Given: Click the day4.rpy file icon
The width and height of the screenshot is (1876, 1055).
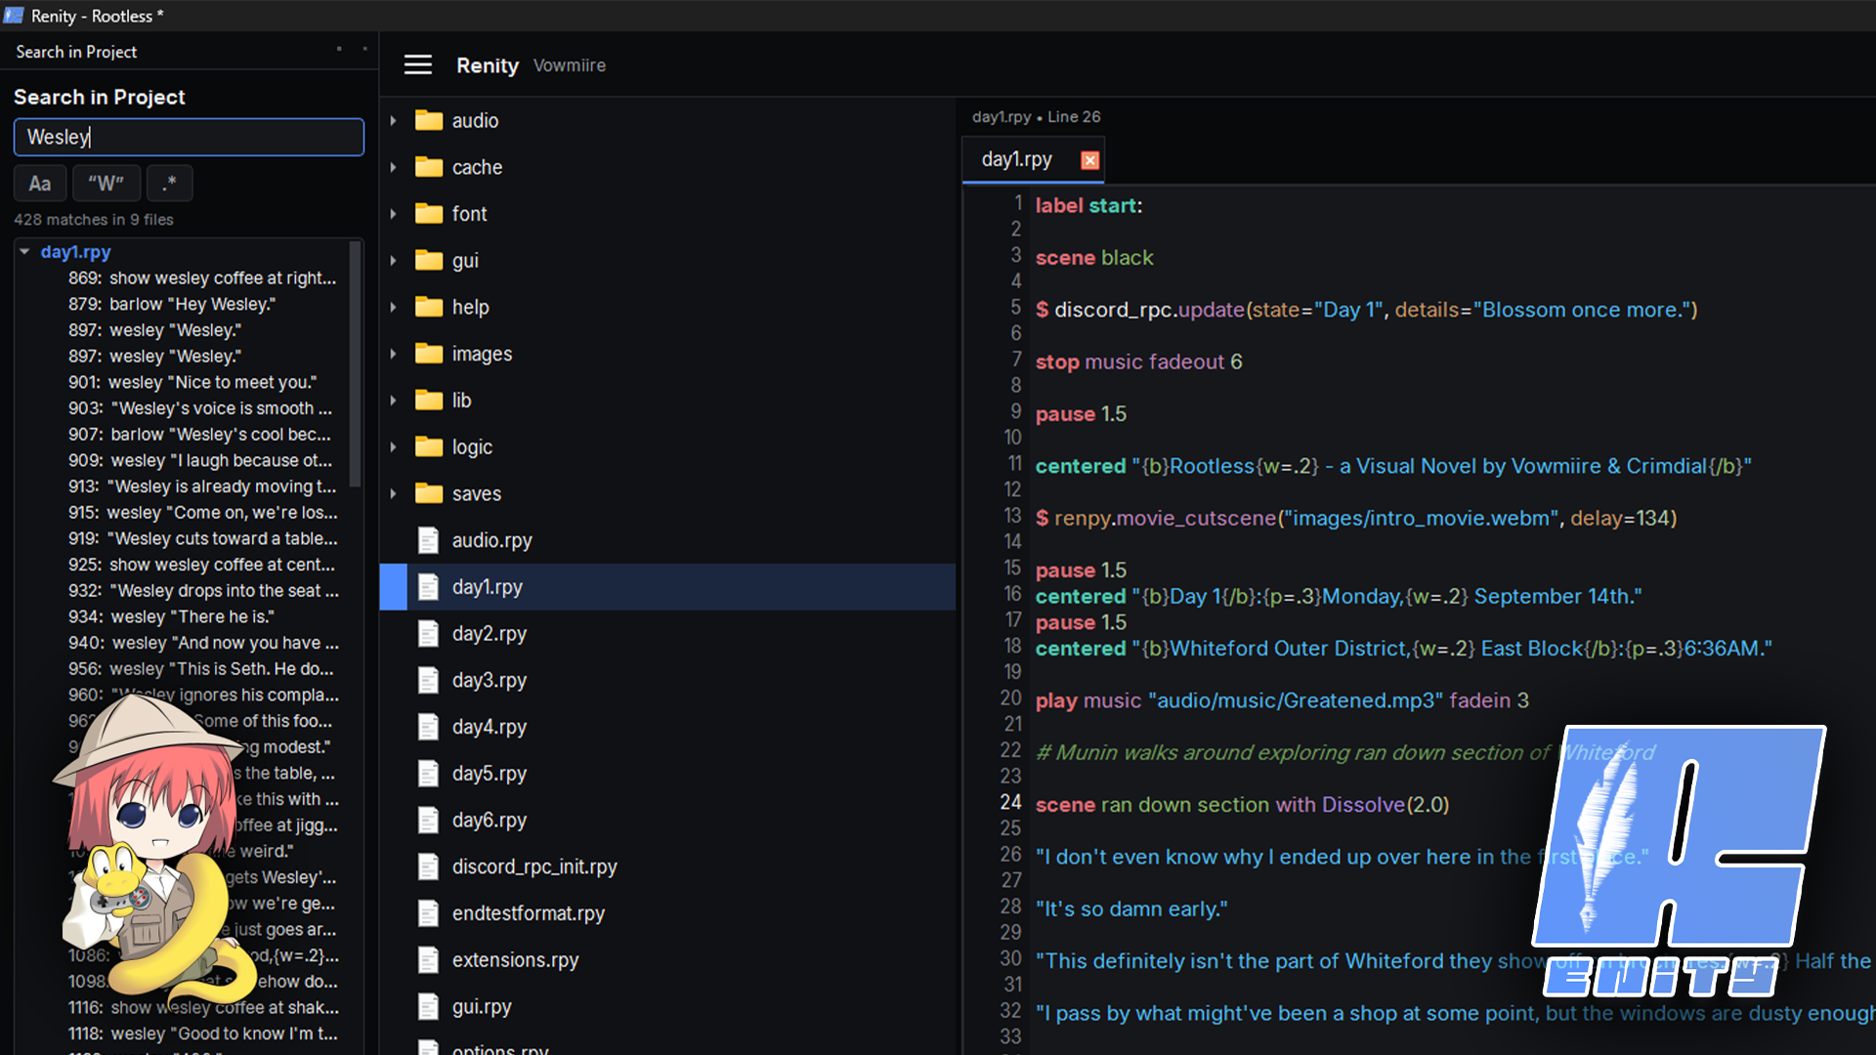Looking at the screenshot, I should (x=428, y=727).
